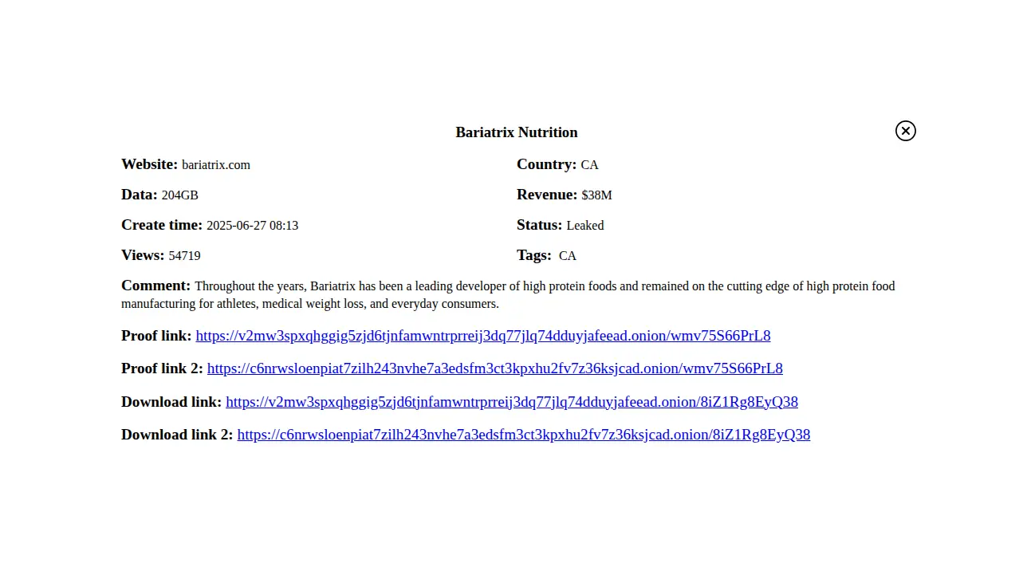Screen dimensions: 1027x587
Task: Select the 204GB data size value
Action: (x=179, y=195)
